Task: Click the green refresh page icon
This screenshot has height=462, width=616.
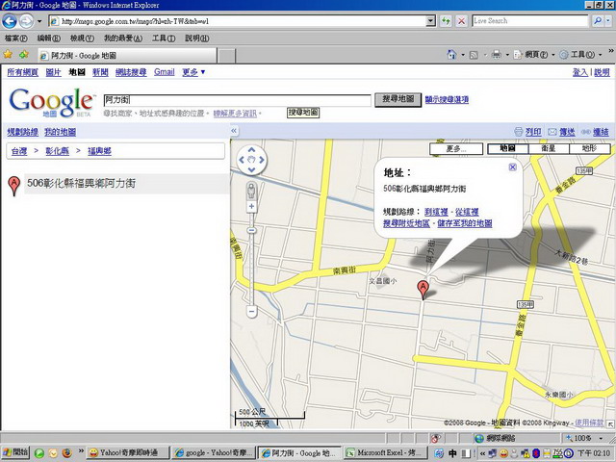Action: point(446,21)
